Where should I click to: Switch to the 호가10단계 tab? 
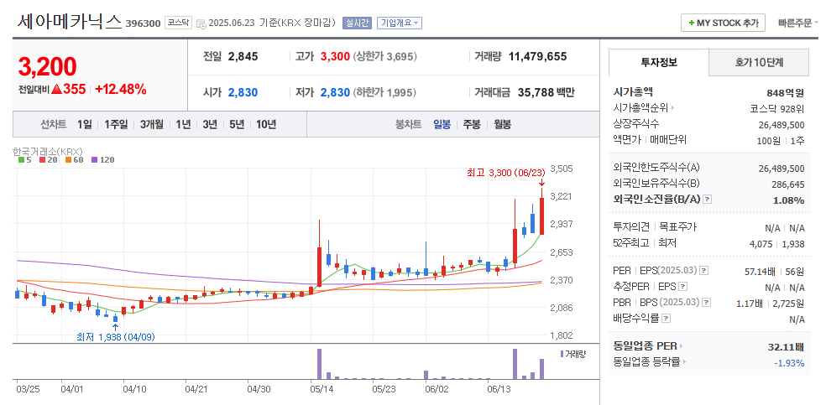coord(759,63)
